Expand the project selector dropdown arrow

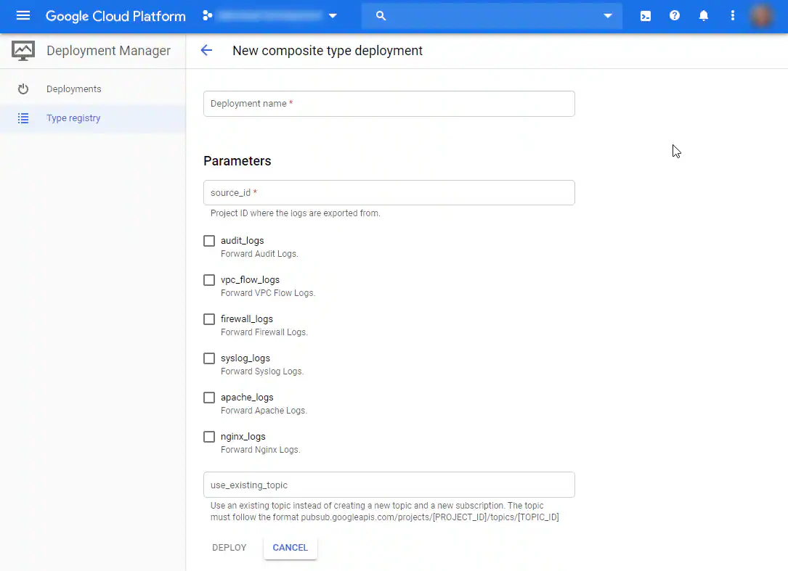tap(333, 15)
